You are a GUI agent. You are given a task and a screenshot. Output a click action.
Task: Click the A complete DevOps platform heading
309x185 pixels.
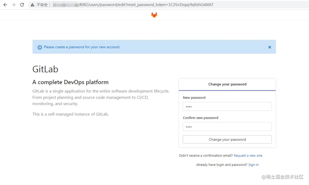pos(70,82)
